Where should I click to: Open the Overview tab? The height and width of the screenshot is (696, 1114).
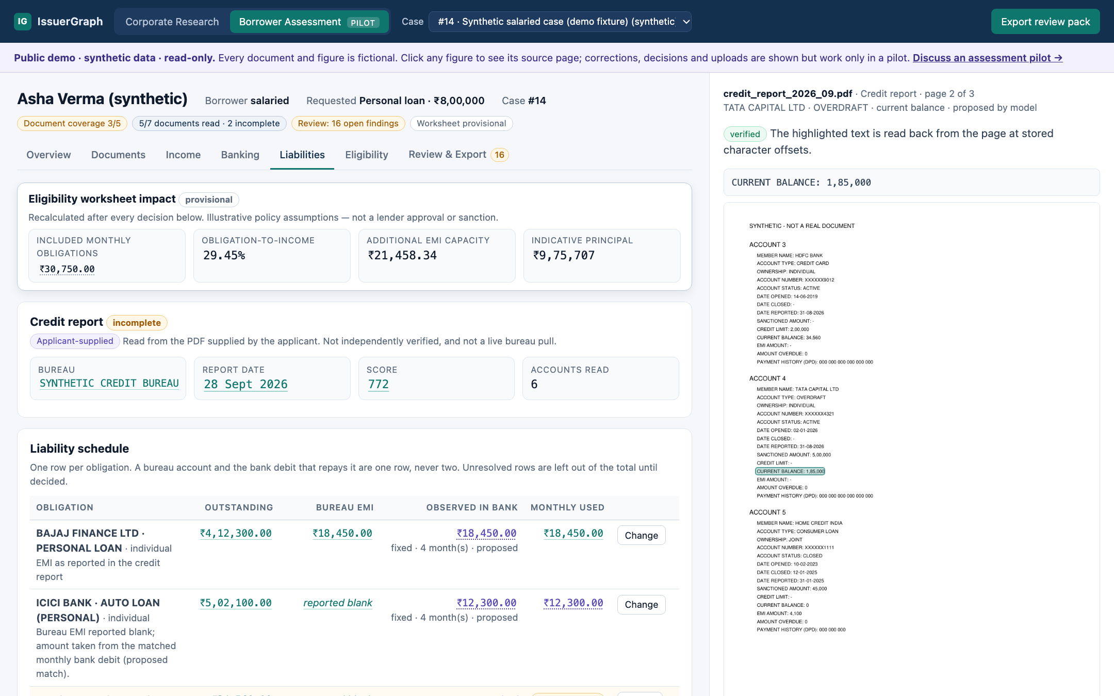click(x=48, y=155)
